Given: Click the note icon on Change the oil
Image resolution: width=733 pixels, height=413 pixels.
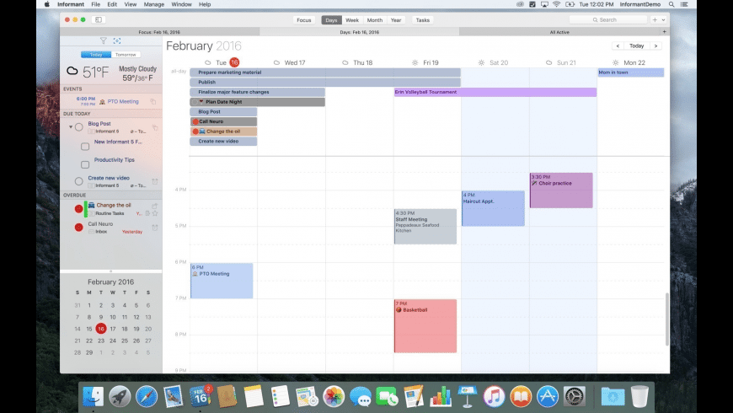Looking at the screenshot, I should click(147, 213).
